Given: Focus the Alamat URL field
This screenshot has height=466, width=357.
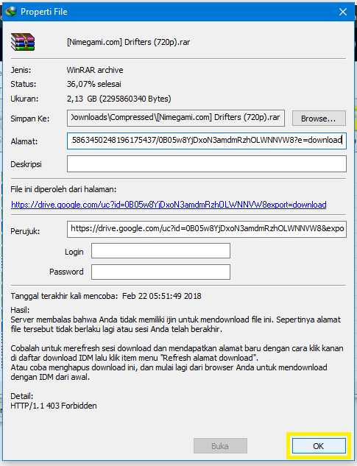Looking at the screenshot, I should tap(207, 141).
